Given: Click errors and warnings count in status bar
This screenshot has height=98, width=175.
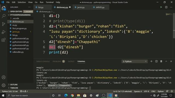Looking at the screenshot, I should (24, 91).
